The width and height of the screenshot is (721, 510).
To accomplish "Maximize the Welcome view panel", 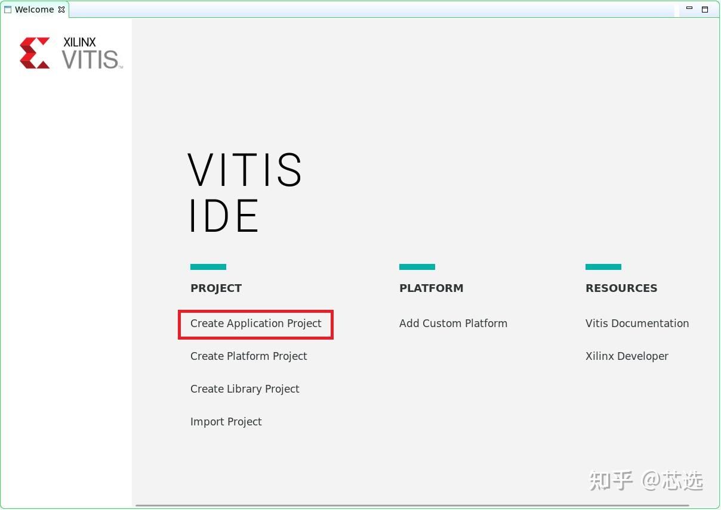I will pos(705,9).
